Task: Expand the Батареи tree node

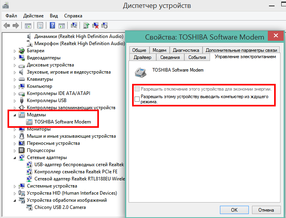Action: tap(15, 51)
